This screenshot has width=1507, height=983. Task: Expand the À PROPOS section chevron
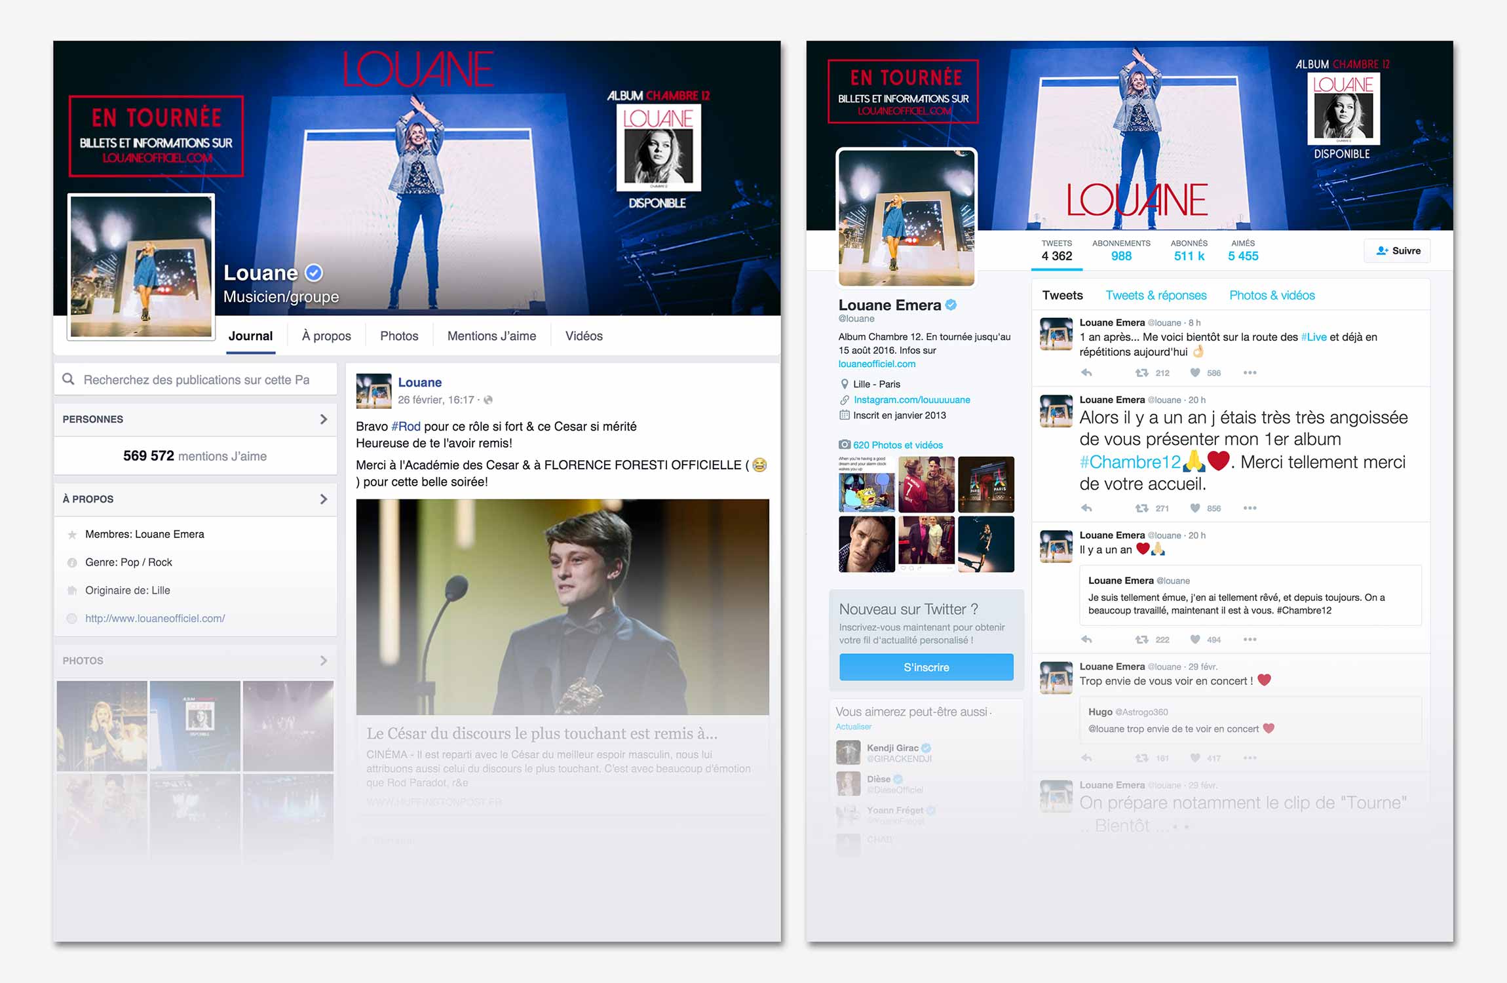click(323, 499)
